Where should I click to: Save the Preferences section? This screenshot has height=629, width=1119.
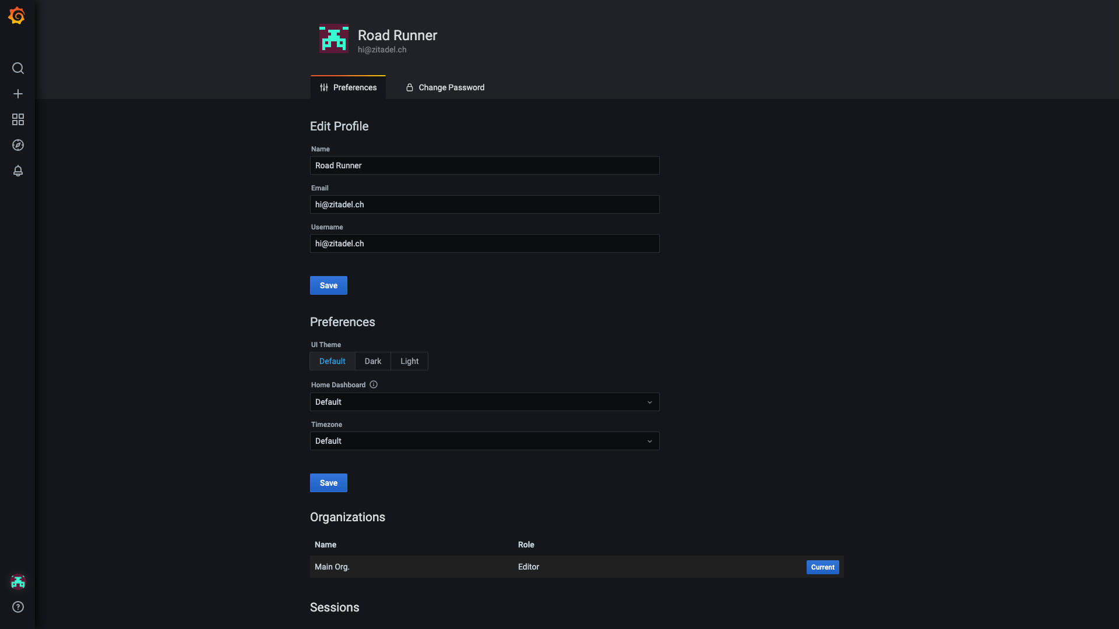(x=329, y=483)
